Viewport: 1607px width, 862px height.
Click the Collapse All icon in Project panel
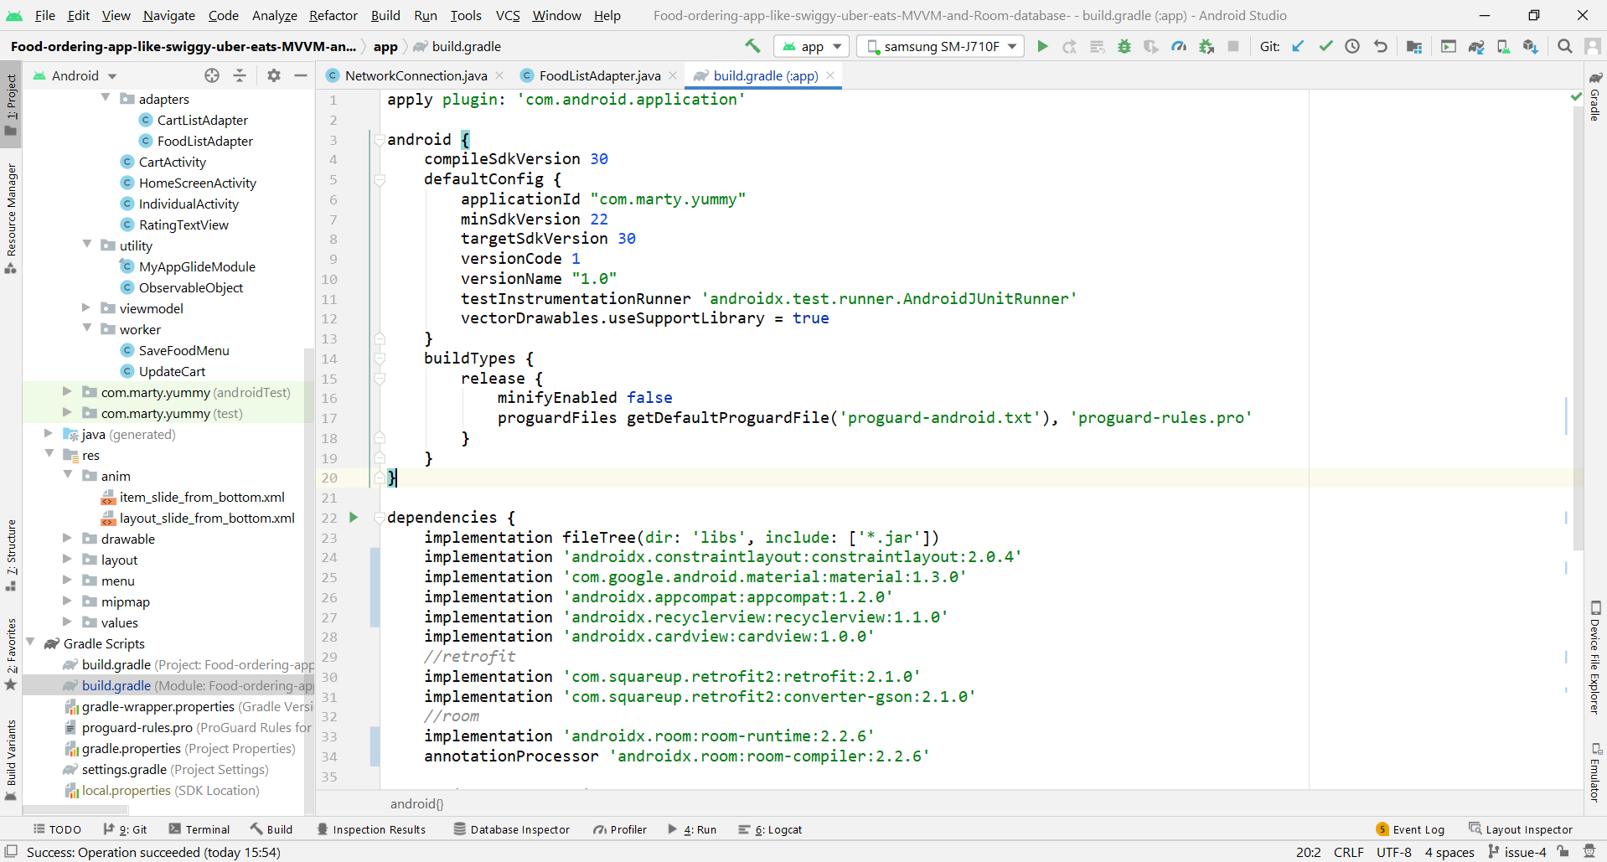[240, 75]
